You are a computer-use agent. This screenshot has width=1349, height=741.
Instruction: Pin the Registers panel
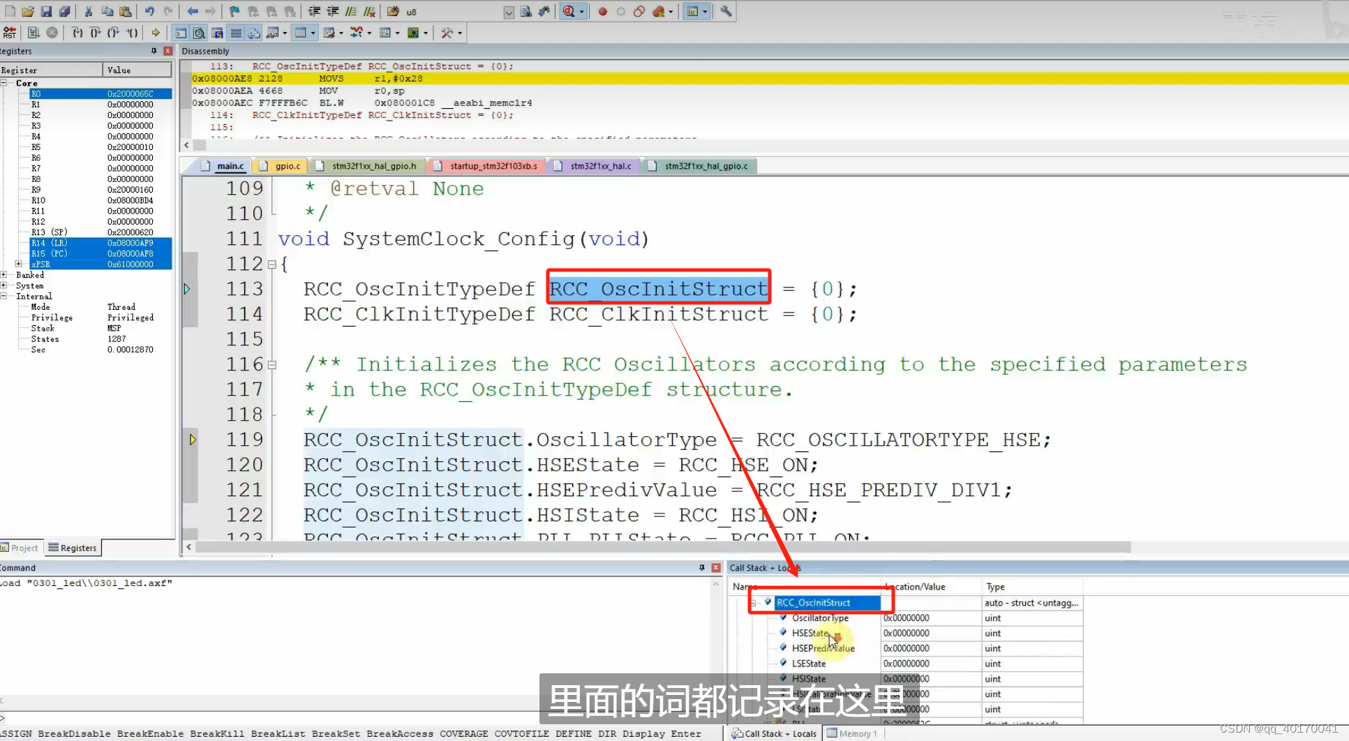coord(154,51)
